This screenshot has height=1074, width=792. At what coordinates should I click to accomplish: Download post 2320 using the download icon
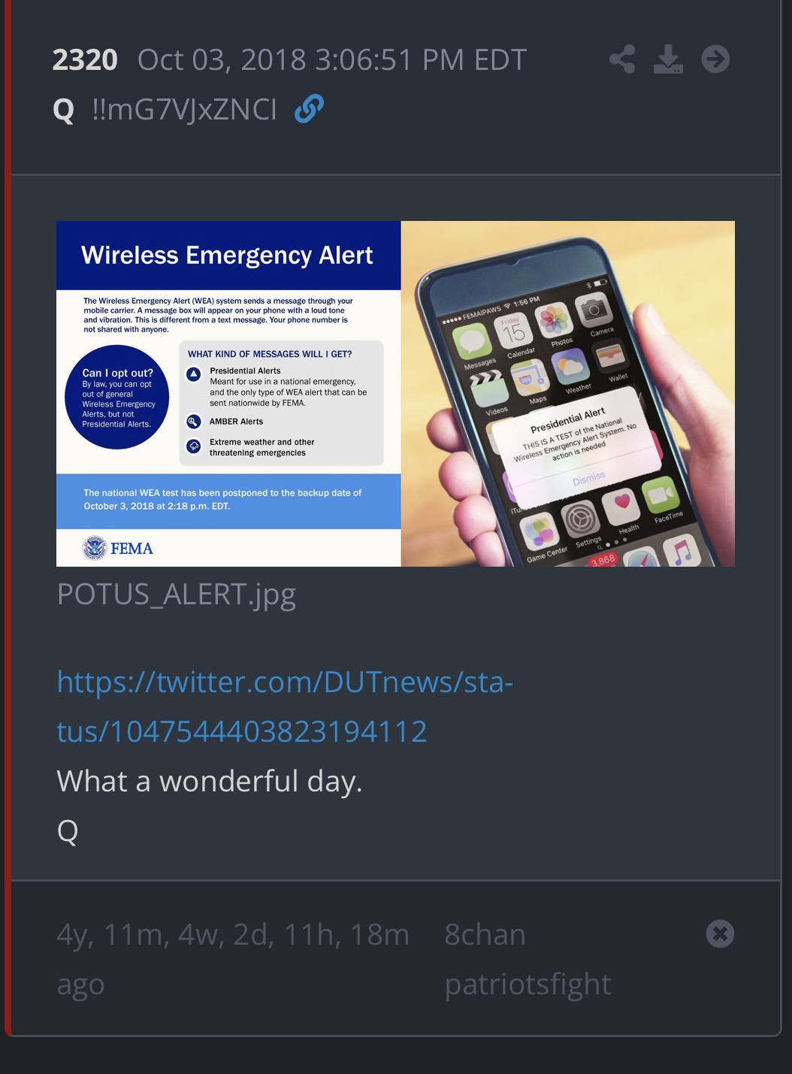pyautogui.click(x=668, y=59)
